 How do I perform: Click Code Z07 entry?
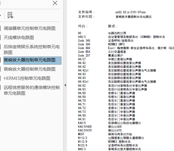(x=84, y=55)
